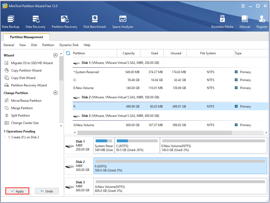Collapse the Change Partition section
The image size is (270, 203).
point(55,93)
